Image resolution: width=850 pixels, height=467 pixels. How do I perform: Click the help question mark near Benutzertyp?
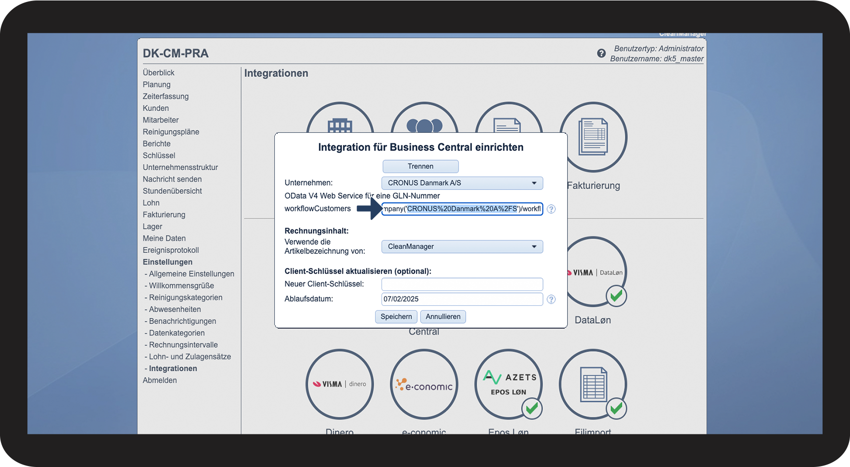click(601, 53)
